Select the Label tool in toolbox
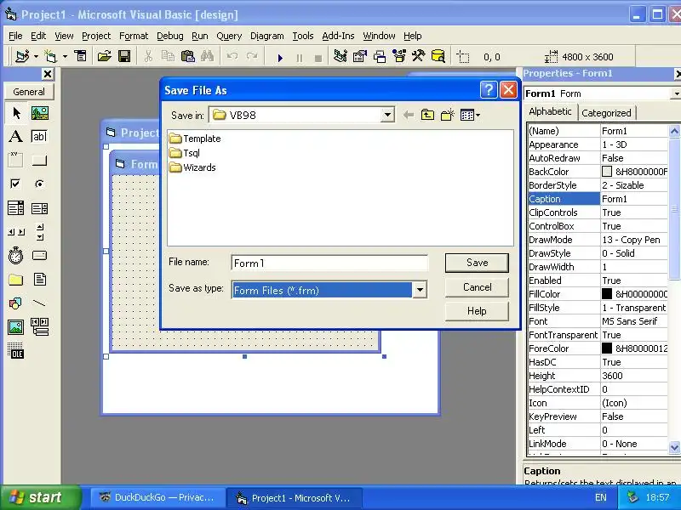The width and height of the screenshot is (681, 510). click(x=16, y=137)
